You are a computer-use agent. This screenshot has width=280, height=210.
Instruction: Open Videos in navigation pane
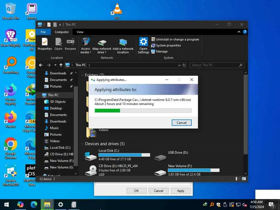coord(55,141)
